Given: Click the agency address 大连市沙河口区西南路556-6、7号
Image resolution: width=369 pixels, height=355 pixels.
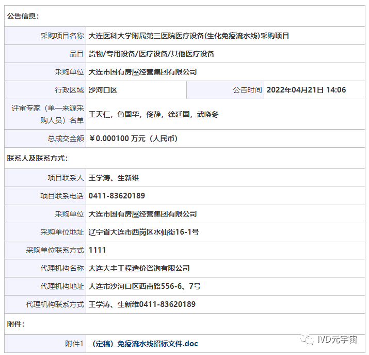Looking at the screenshot, I should [x=145, y=286].
